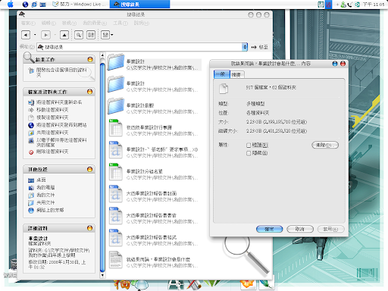Viewport: 388px width, 291px height.
Task: Click inside the address bar field
Action: 139,47
